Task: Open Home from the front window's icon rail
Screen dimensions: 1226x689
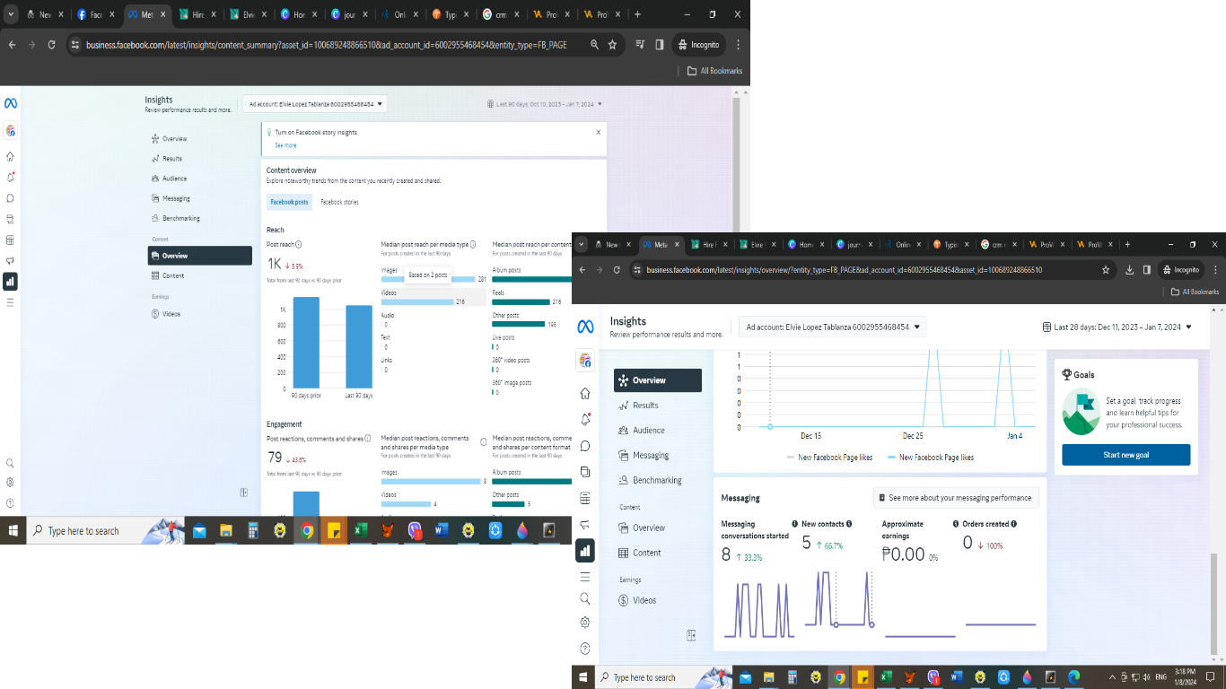Action: point(585,394)
